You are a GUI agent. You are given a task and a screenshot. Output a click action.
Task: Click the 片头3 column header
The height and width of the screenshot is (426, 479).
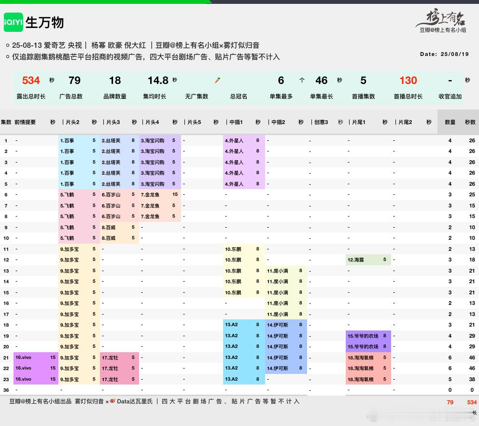(113, 122)
